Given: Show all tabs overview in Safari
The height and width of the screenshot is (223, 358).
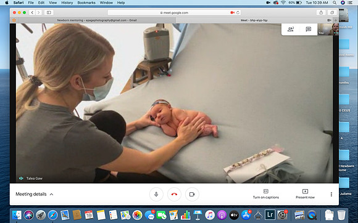Looking at the screenshot, I should 332,12.
